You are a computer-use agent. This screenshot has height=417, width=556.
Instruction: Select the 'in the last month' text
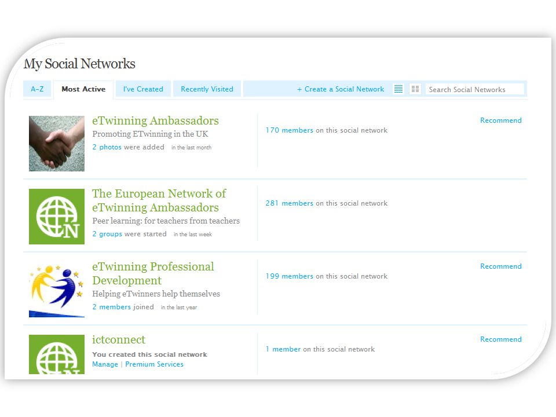(x=192, y=148)
